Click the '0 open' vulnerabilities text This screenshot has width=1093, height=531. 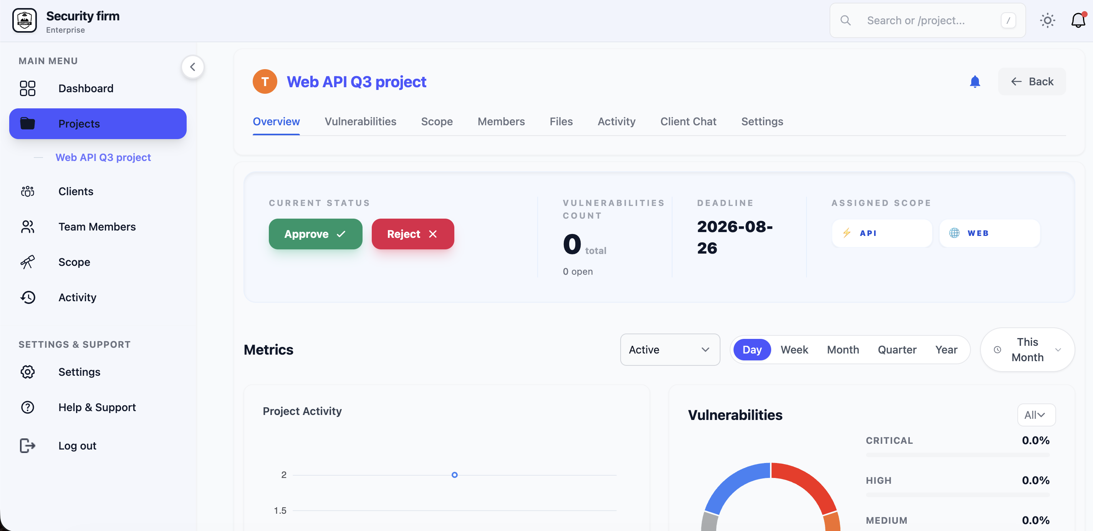coord(578,272)
